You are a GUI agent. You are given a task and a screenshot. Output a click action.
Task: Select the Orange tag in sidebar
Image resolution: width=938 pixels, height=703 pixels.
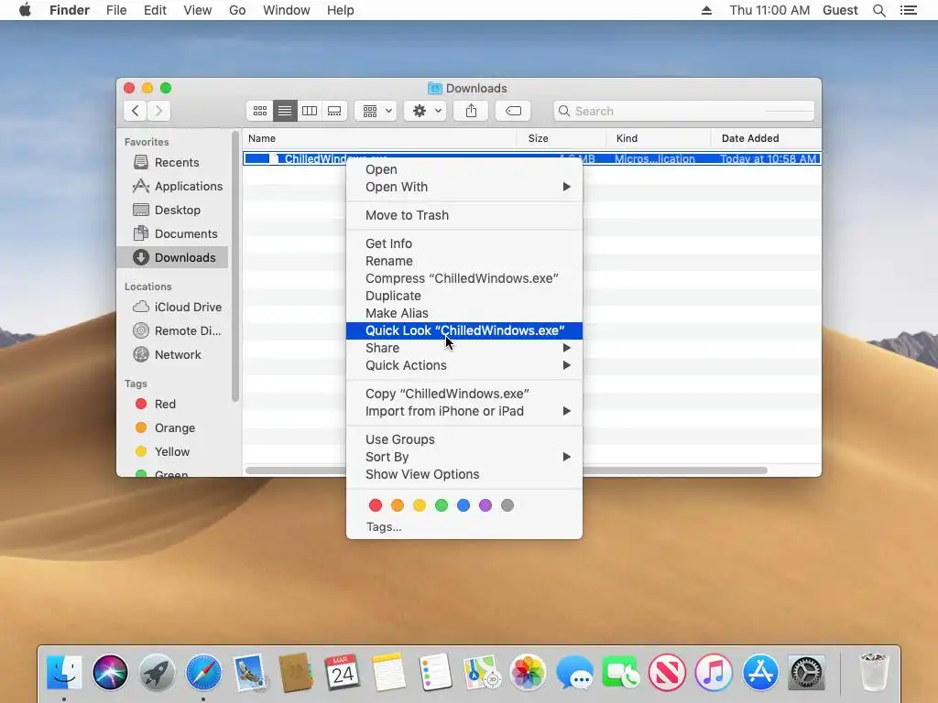tap(174, 428)
